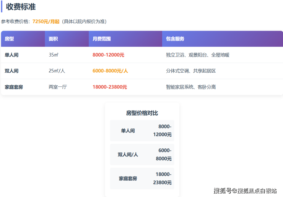The image size is (283, 197).
Task: Open the 双人间/人 comparison card
Action: (142, 155)
